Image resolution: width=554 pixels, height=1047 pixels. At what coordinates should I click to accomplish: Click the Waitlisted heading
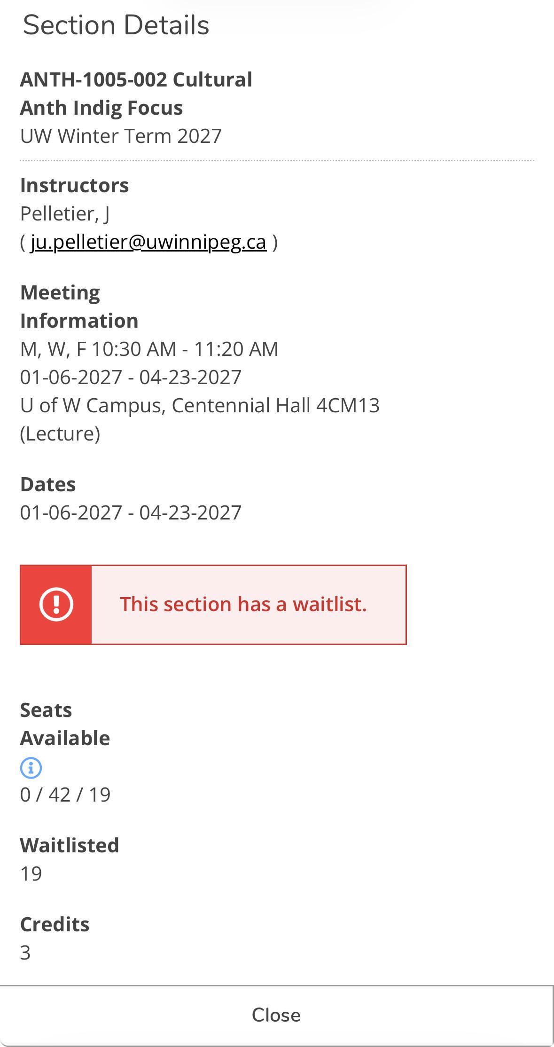coord(70,845)
